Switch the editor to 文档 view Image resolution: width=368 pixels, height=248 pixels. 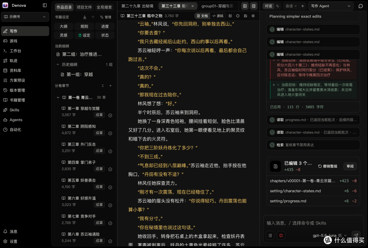tap(202, 16)
